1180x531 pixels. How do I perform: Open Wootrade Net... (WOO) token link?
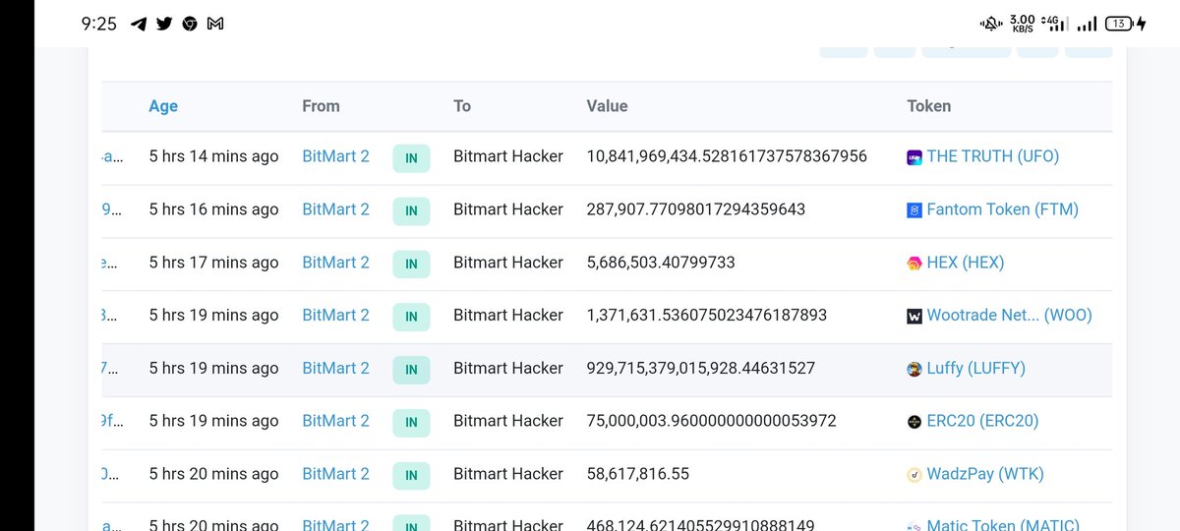[x=1010, y=316]
